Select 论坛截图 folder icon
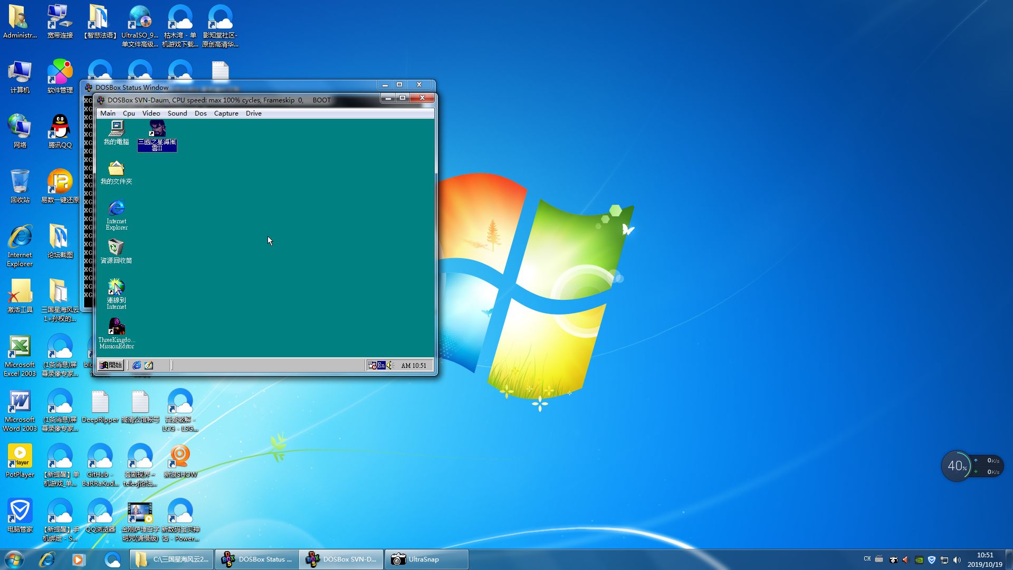This screenshot has width=1013, height=570. (60, 242)
